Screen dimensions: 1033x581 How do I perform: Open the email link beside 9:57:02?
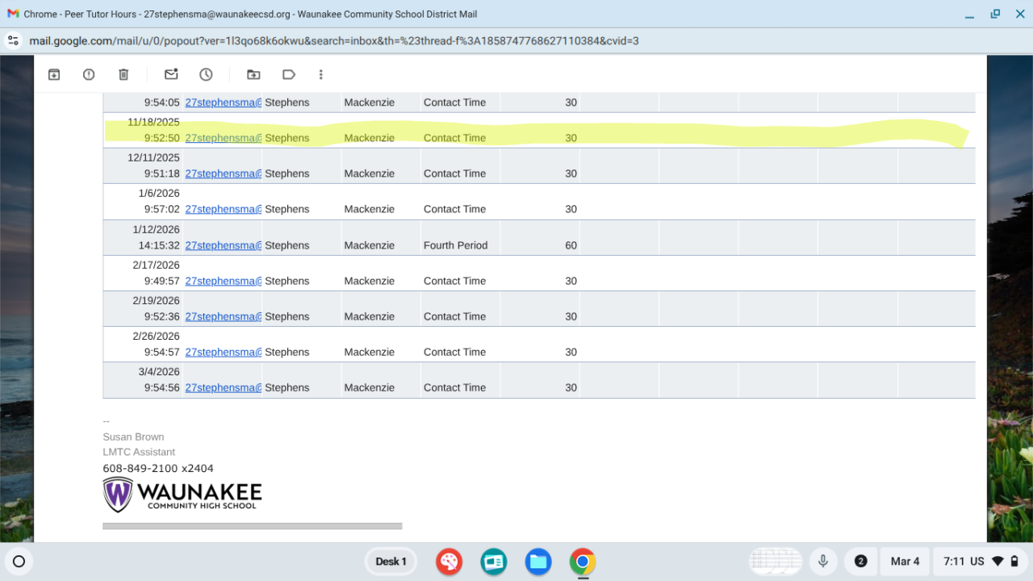(223, 209)
